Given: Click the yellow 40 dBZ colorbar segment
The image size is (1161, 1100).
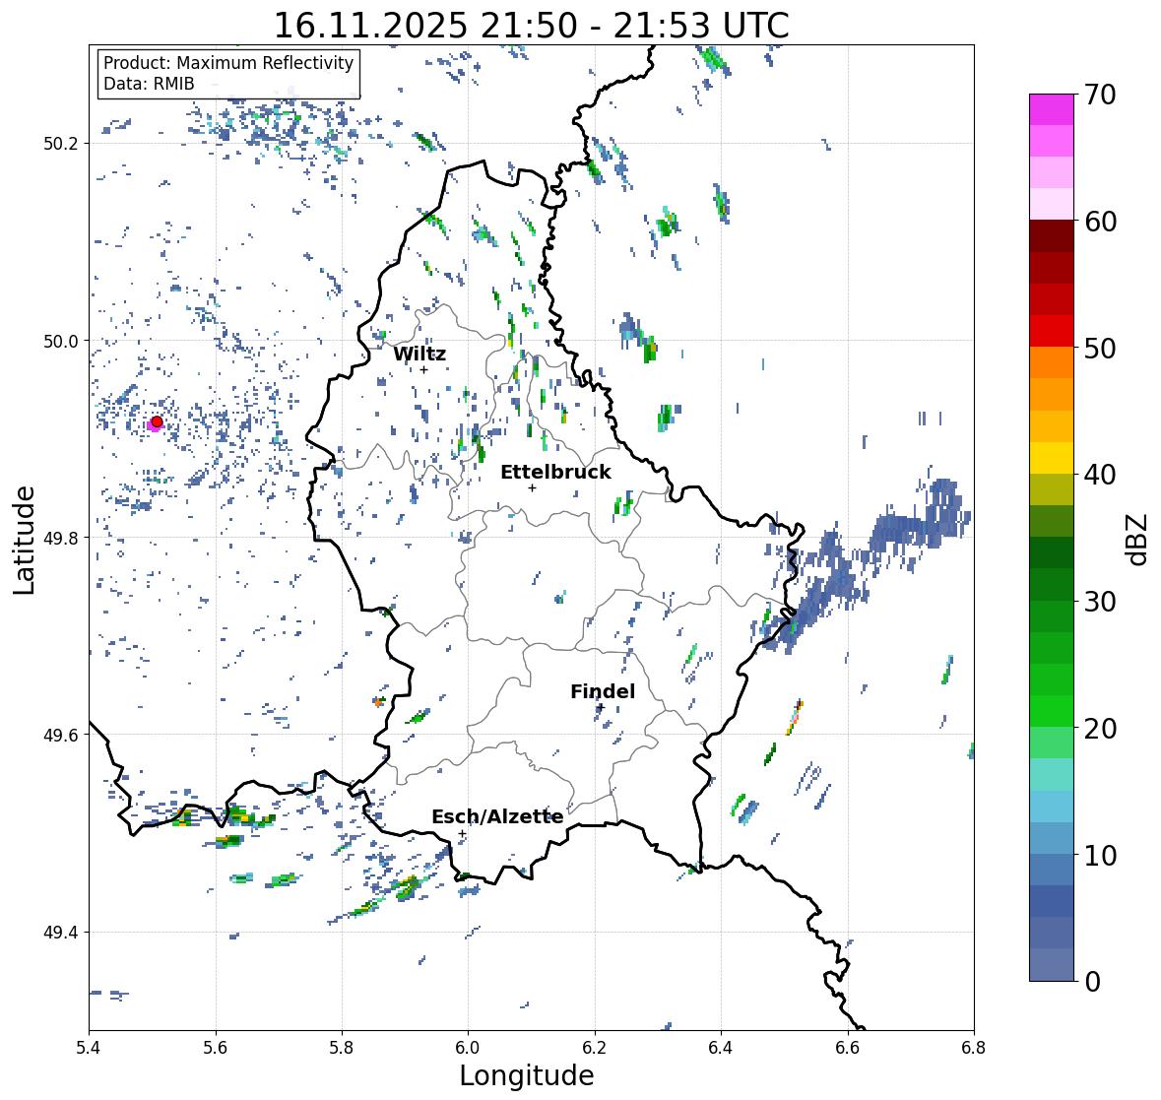Looking at the screenshot, I should coord(1052,458).
